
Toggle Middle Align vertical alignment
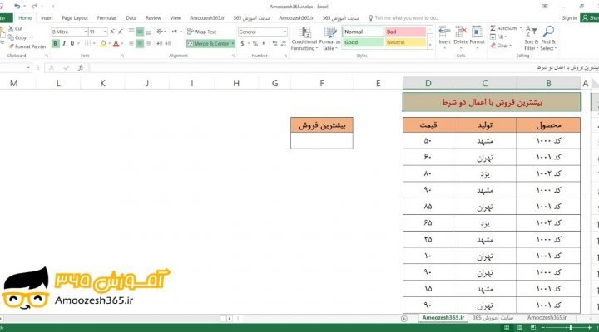pos(140,32)
